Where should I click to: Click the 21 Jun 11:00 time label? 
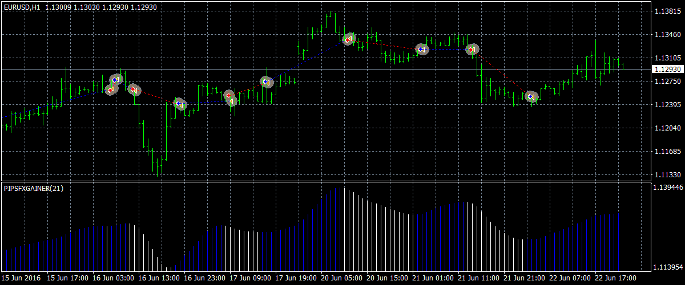478,278
